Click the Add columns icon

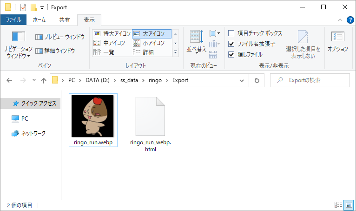pyautogui.click(x=214, y=44)
